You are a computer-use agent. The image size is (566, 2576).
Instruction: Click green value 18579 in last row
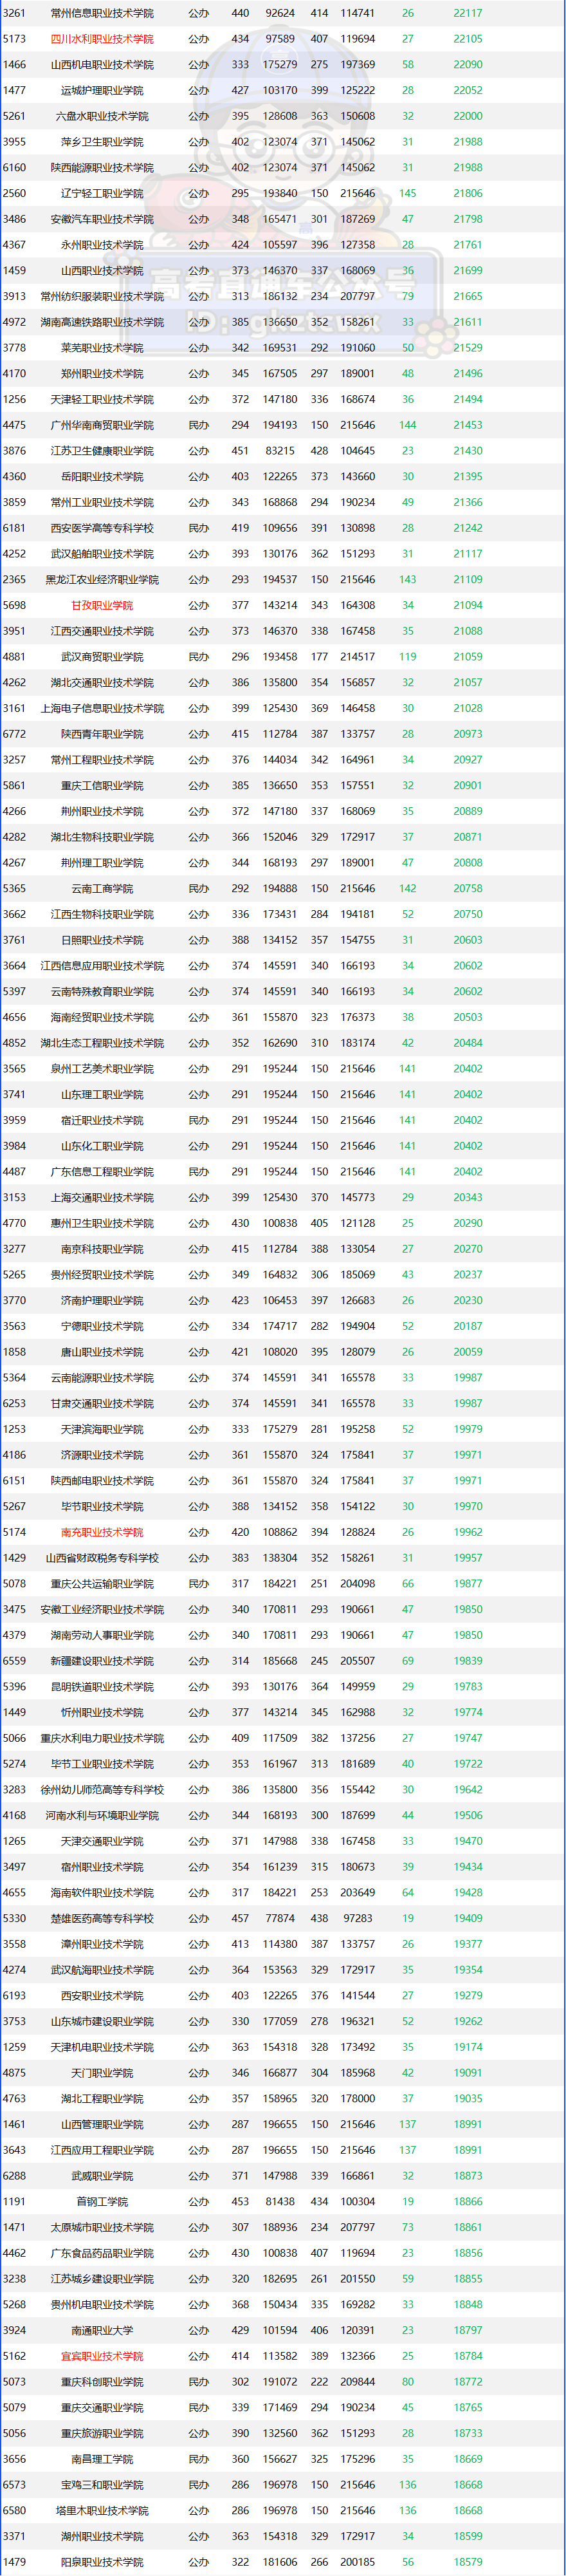coord(467,2562)
